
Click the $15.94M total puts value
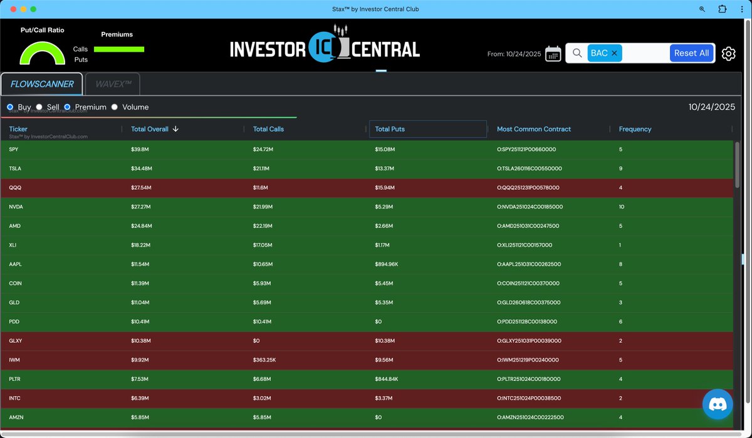[385, 188]
